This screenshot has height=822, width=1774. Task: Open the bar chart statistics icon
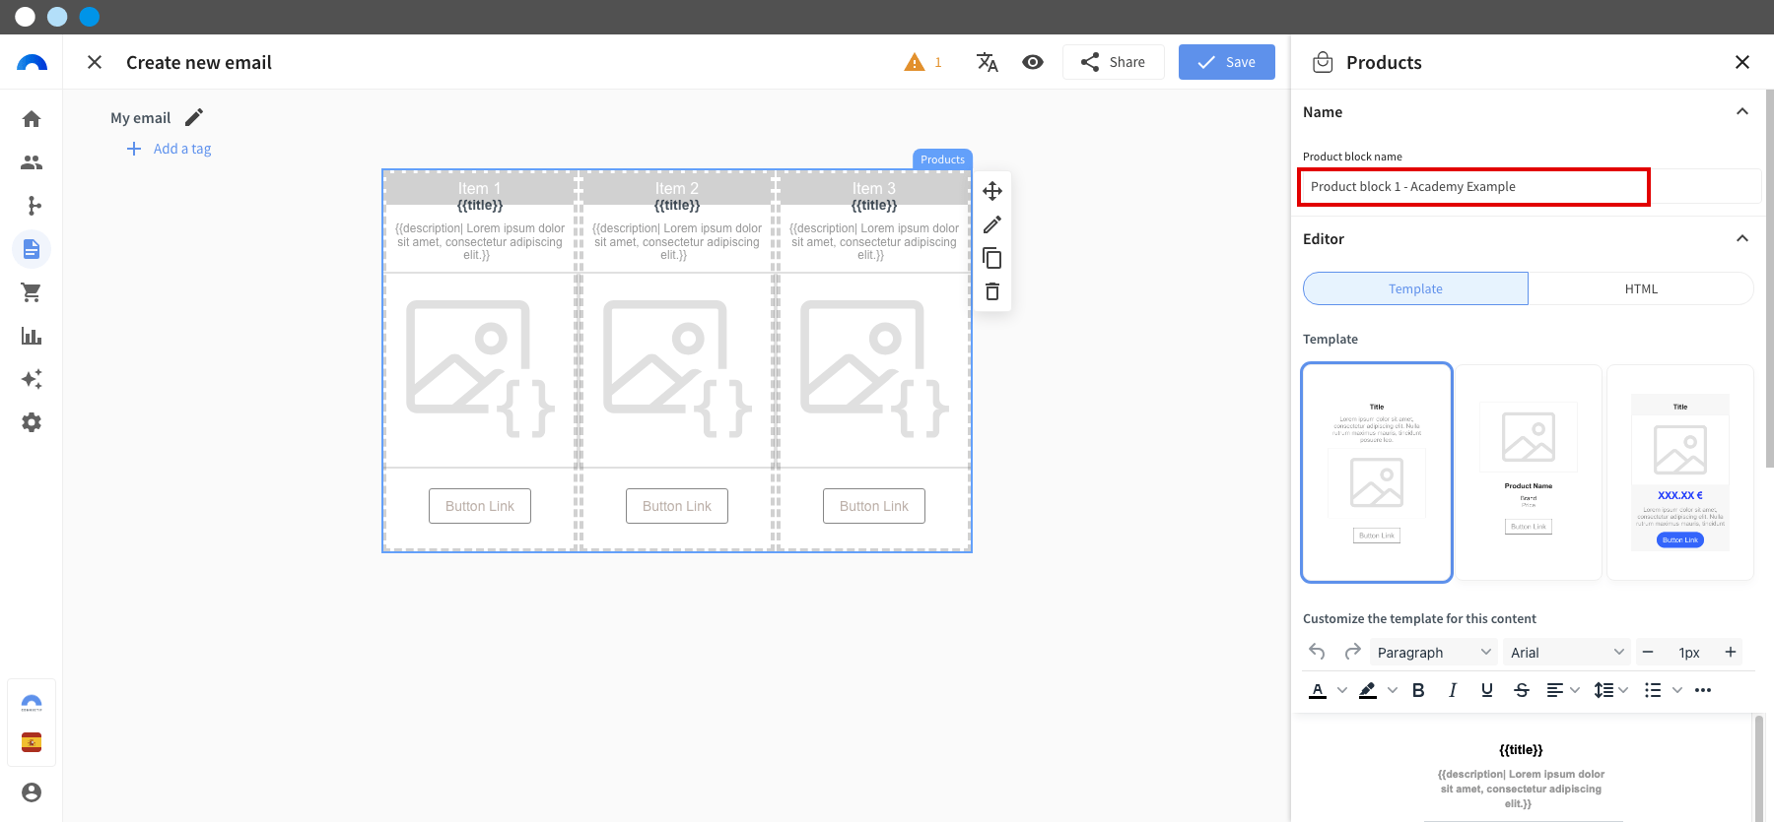point(32,336)
